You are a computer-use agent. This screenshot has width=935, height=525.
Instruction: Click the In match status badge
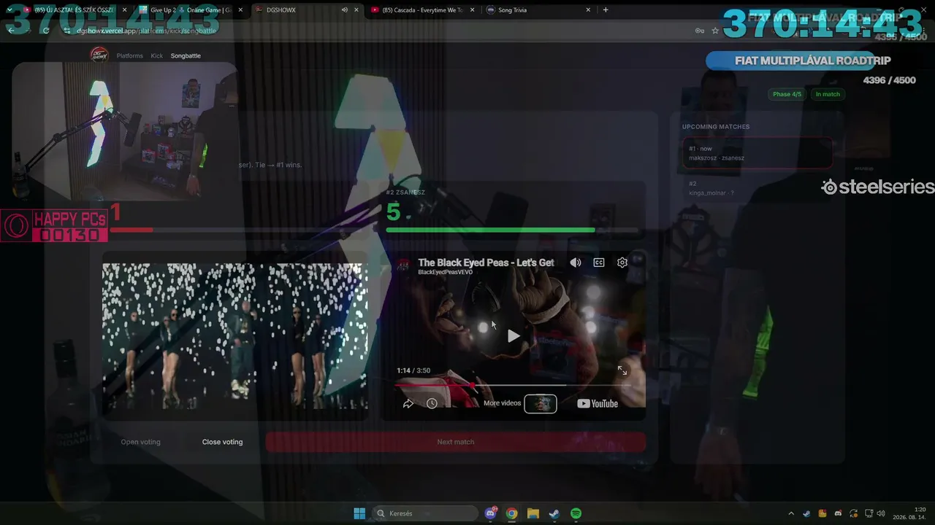(x=828, y=94)
